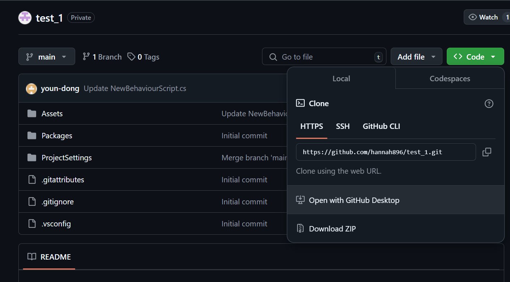Screen dimensions: 510x282
Task: Click the terminal icon next to Clone
Action: coord(300,103)
